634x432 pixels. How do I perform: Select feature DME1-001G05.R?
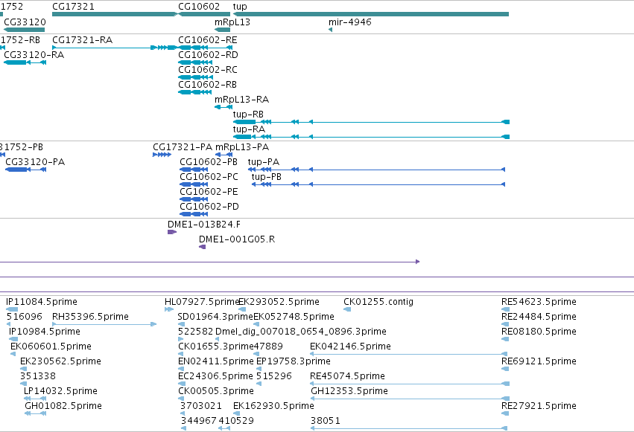pos(203,248)
